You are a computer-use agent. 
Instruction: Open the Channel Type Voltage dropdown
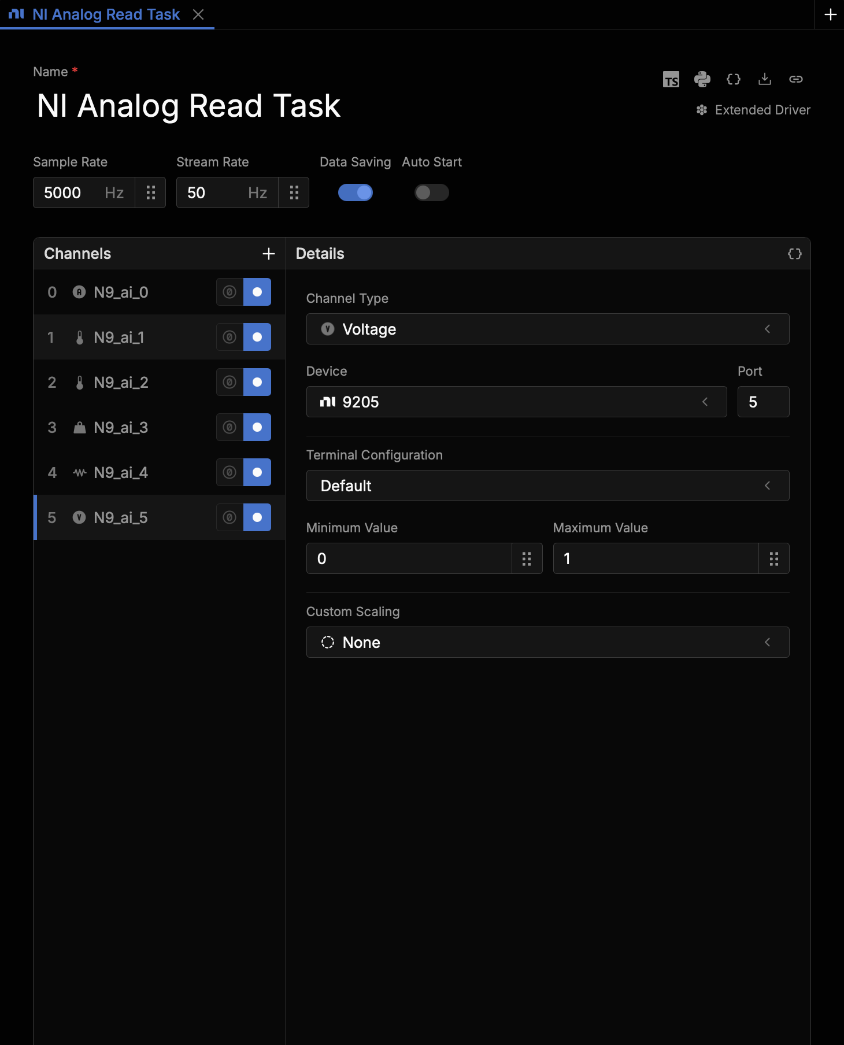pos(547,329)
